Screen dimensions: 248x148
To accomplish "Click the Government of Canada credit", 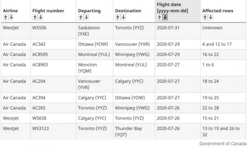I will pyautogui.click(x=223, y=144).
